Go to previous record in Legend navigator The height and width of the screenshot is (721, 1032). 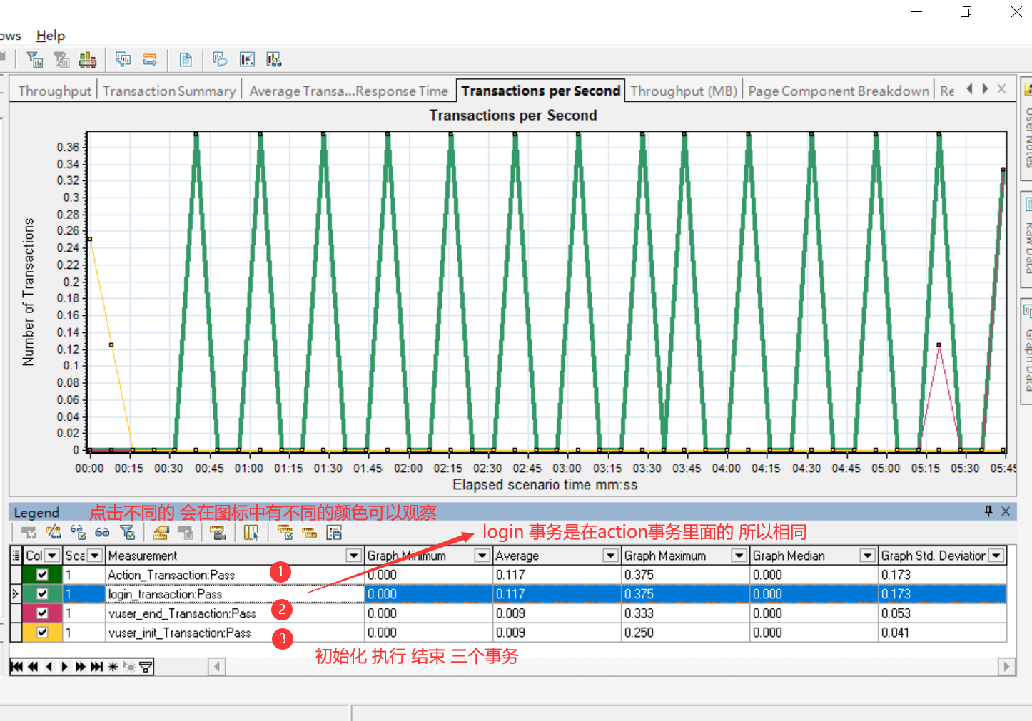coord(49,667)
